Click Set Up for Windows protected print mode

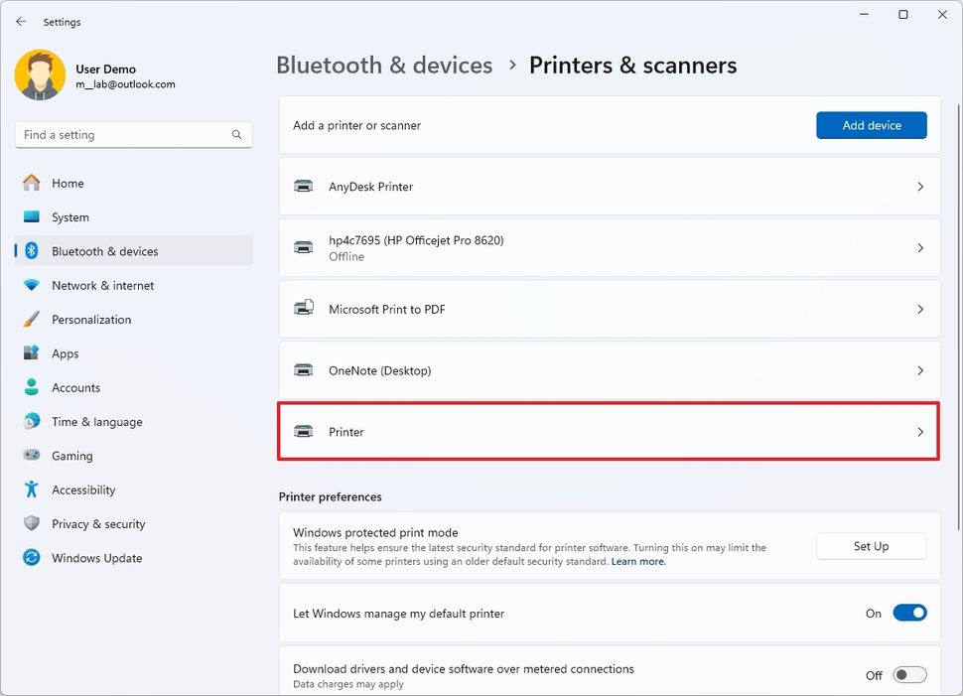[871, 545]
